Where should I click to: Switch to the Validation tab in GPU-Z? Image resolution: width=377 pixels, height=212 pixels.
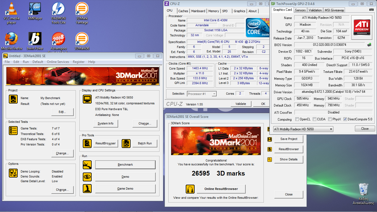tap(315, 10)
